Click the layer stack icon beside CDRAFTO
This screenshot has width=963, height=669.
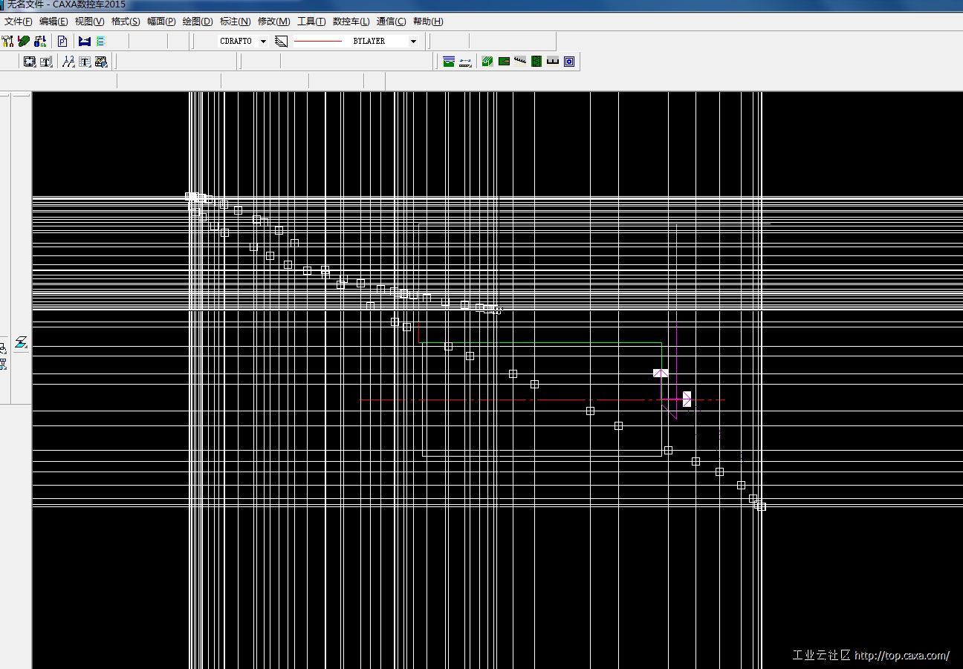coord(281,42)
